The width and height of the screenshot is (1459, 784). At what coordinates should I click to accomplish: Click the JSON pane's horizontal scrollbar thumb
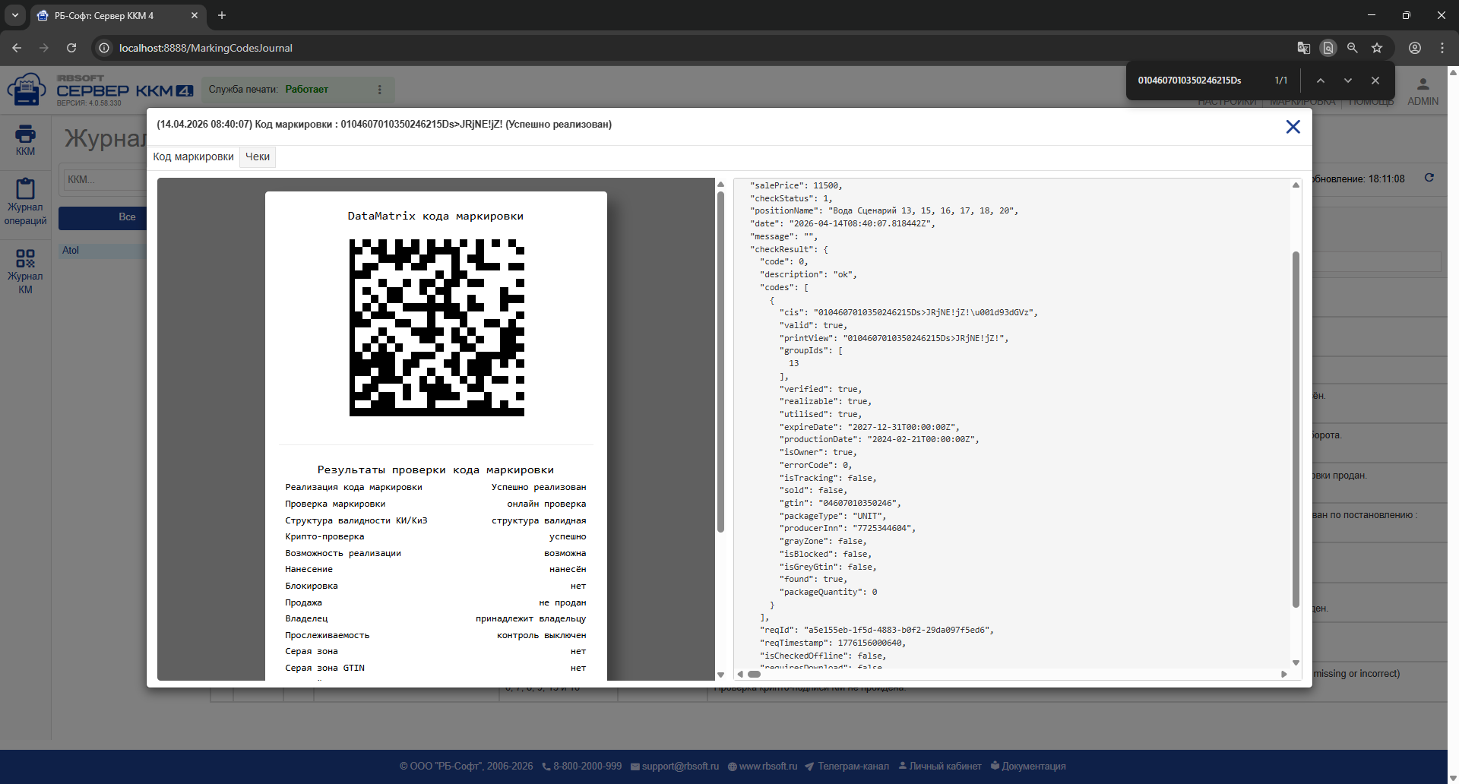coord(754,674)
